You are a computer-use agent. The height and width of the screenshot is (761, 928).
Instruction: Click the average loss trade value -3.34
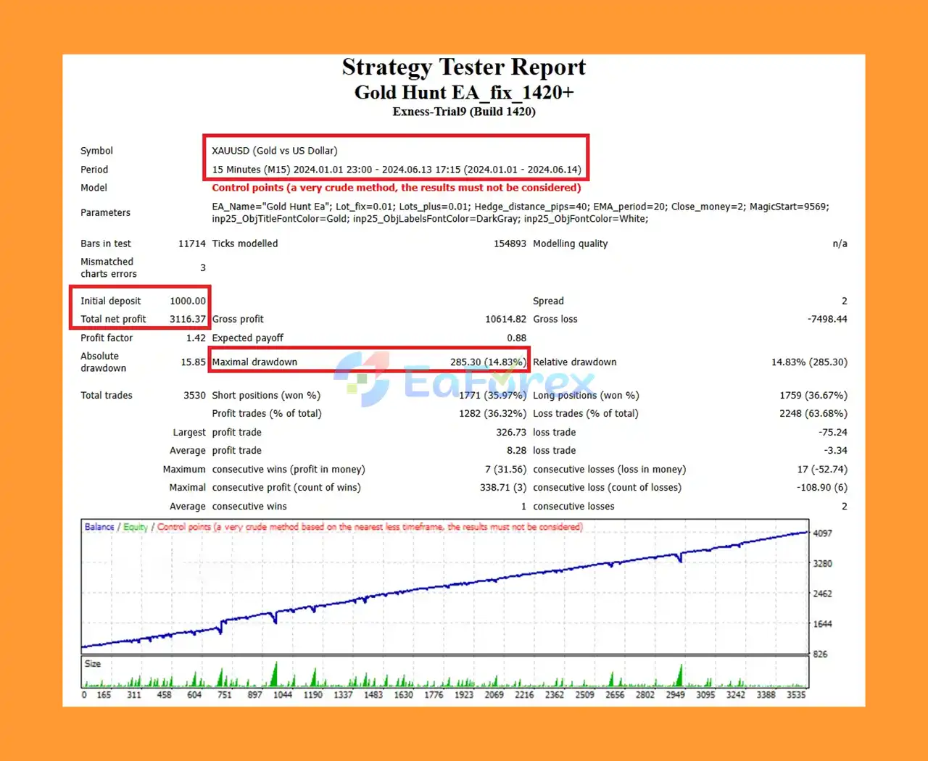(836, 450)
